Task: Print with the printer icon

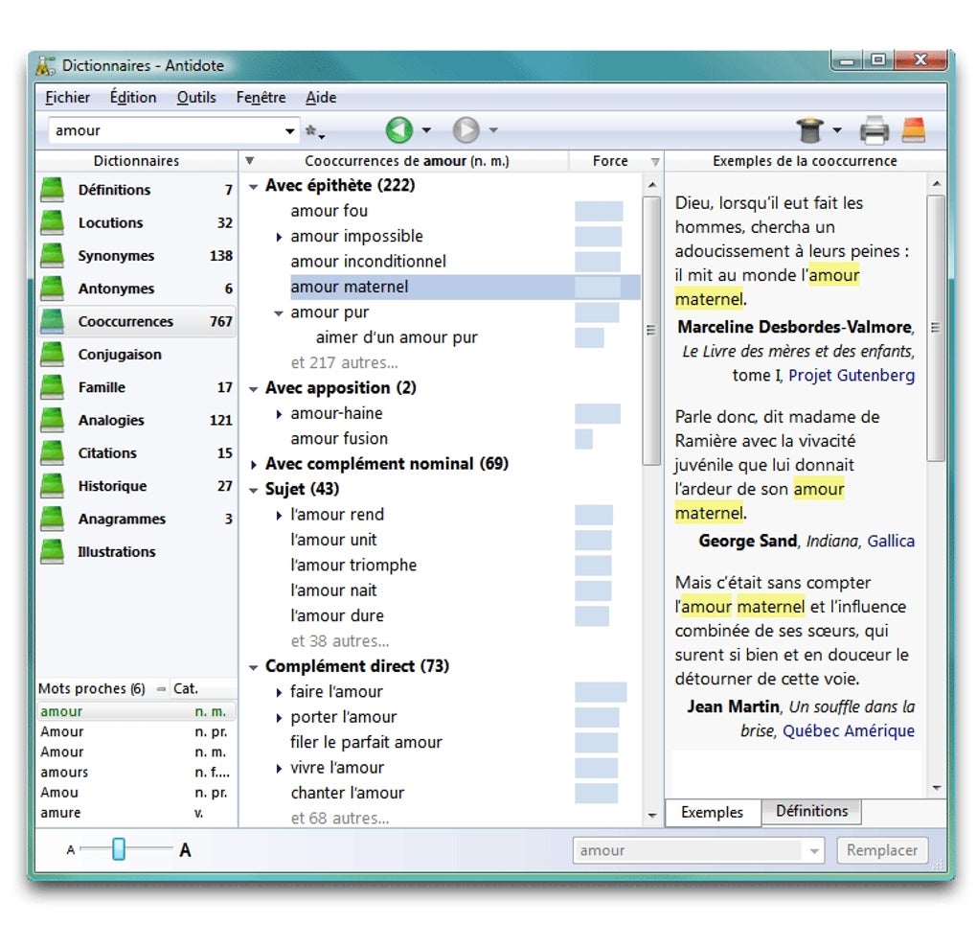Action: tap(875, 130)
